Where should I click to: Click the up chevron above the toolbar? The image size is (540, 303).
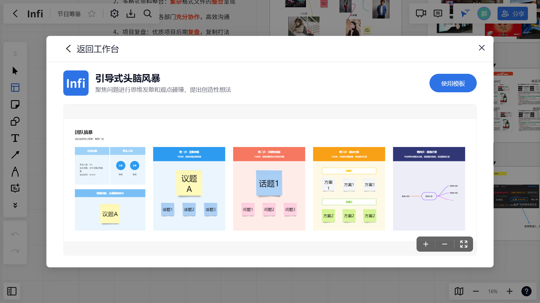coord(15,53)
